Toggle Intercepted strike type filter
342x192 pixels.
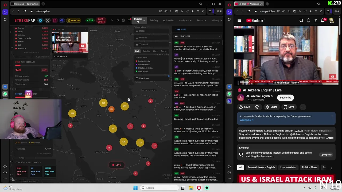tap(142, 71)
